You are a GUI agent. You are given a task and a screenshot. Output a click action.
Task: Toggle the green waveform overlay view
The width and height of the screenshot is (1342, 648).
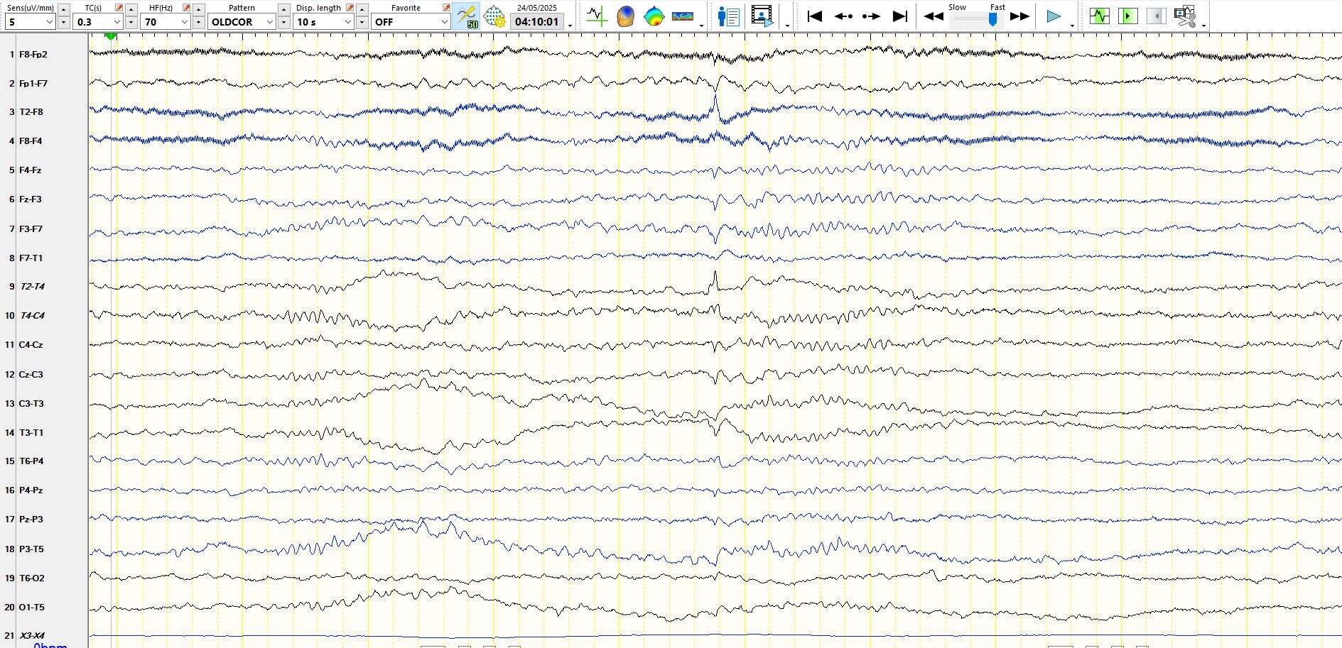click(1100, 16)
